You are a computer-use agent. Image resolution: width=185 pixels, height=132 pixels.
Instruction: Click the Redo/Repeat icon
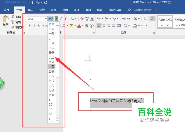point(46,2)
